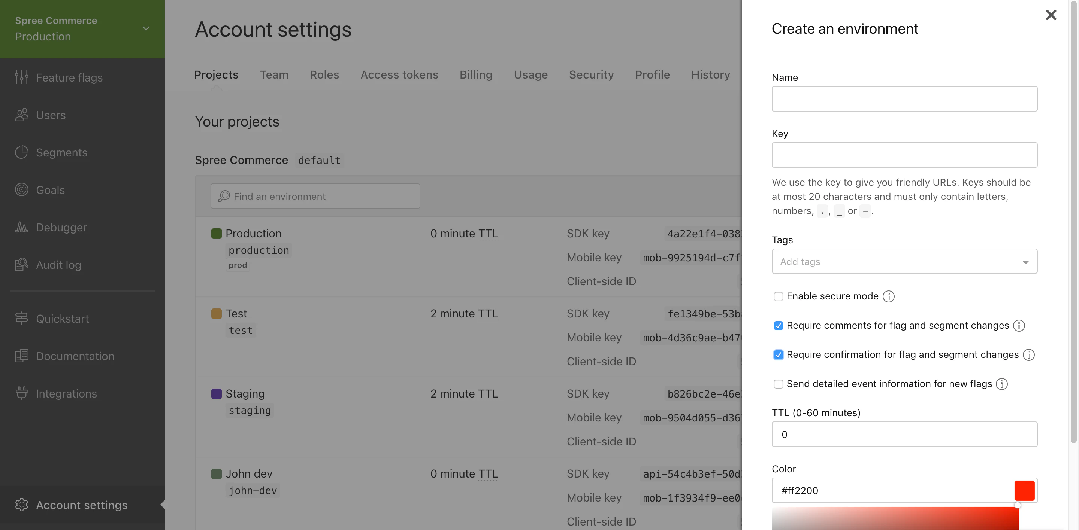Select the Goals target icon
This screenshot has width=1079, height=530.
(22, 189)
